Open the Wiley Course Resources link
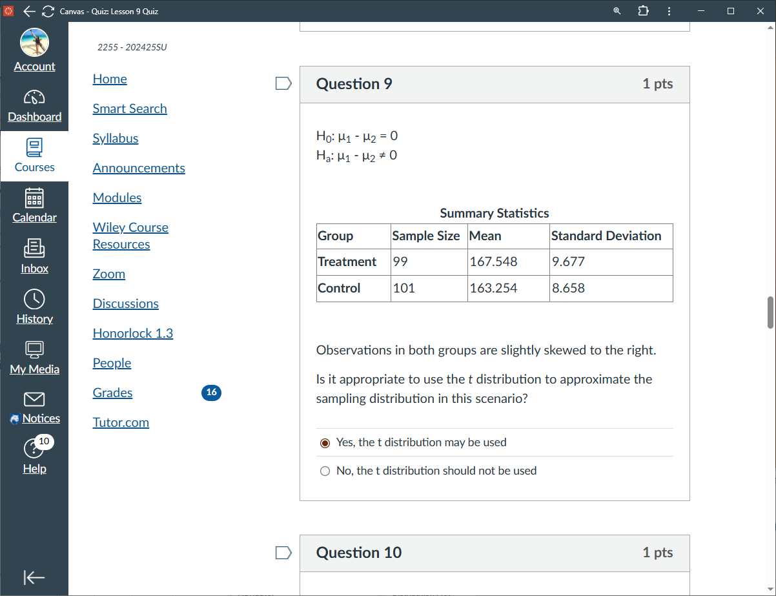 (x=130, y=235)
